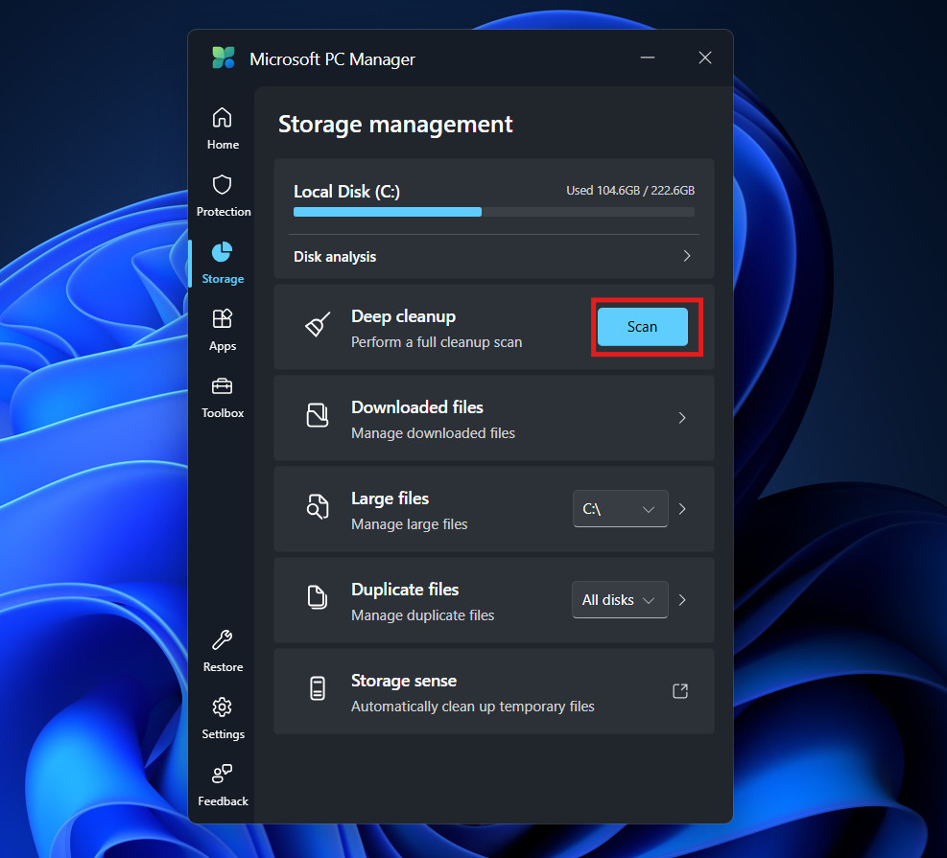The width and height of the screenshot is (947, 858).
Task: Click the Local Disk (C:) usage bar
Action: point(493,212)
